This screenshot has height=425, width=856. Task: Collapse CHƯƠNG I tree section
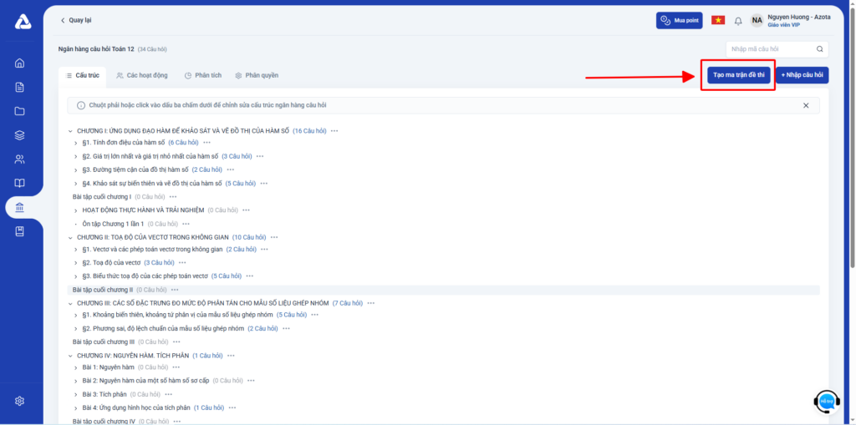71,131
